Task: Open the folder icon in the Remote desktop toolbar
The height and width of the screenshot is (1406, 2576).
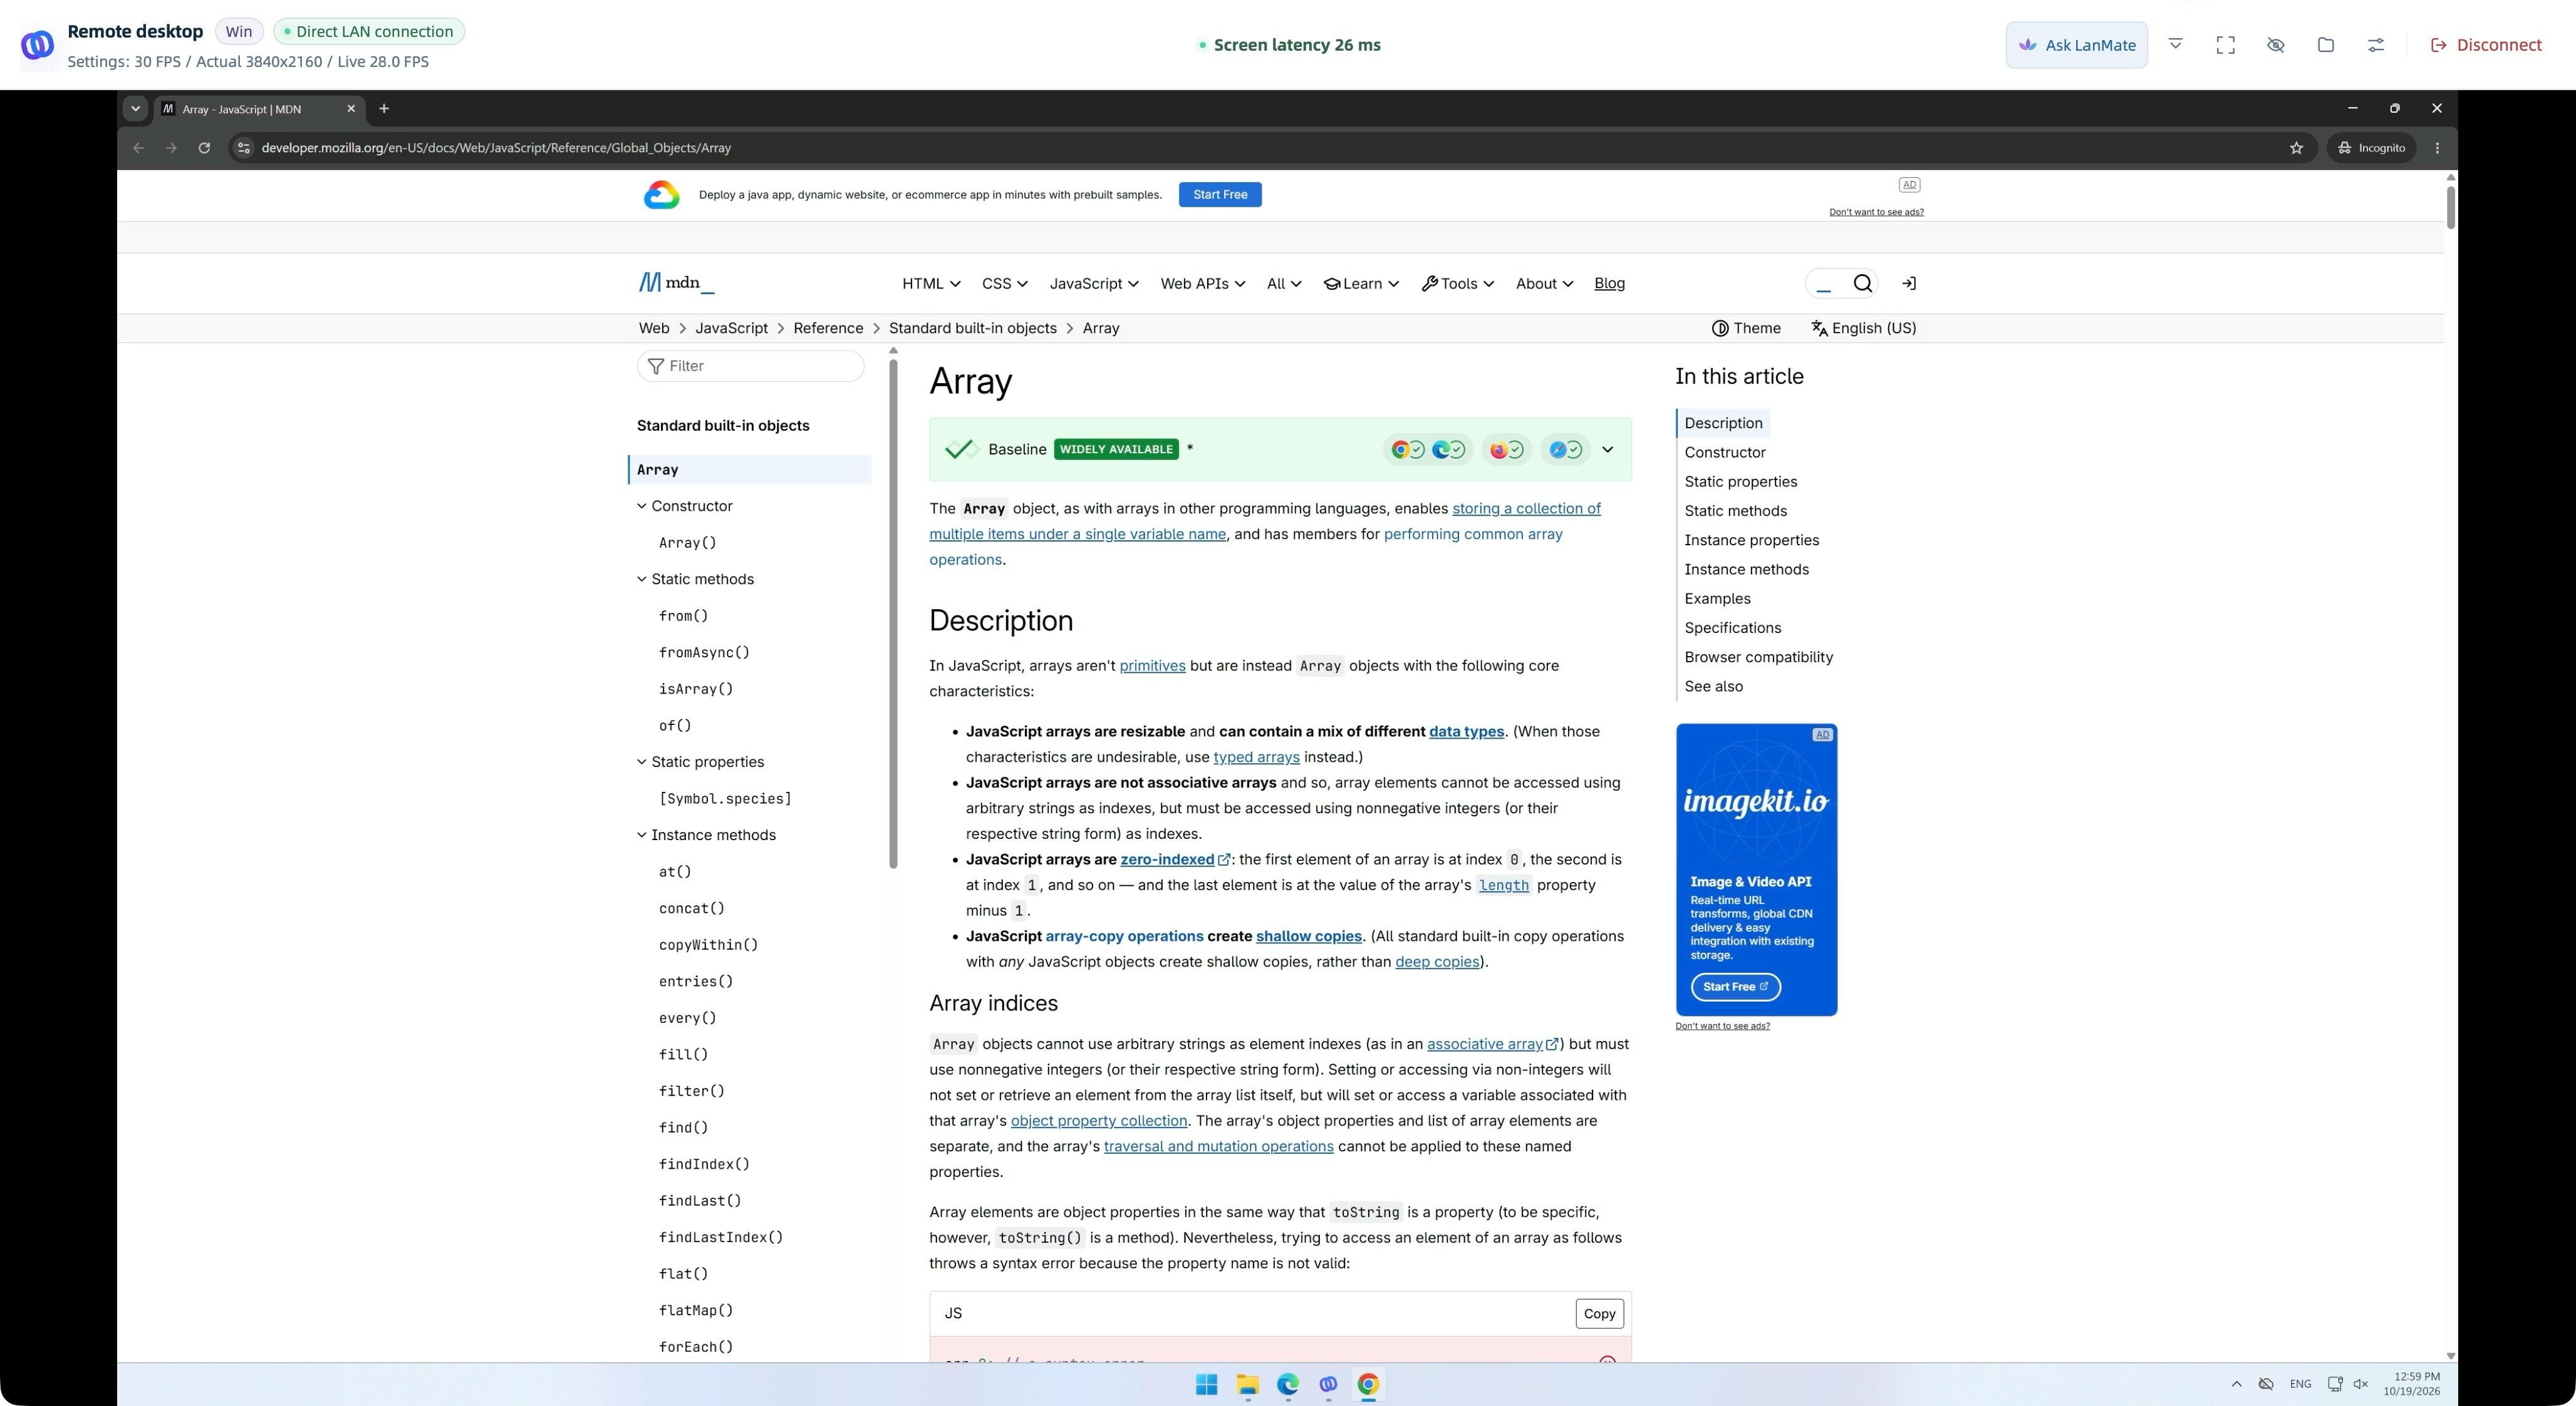Action: [x=2325, y=45]
